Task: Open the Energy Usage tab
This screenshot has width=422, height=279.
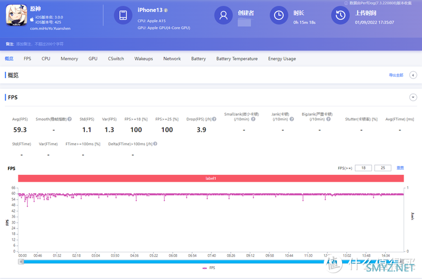Action: pos(282,59)
